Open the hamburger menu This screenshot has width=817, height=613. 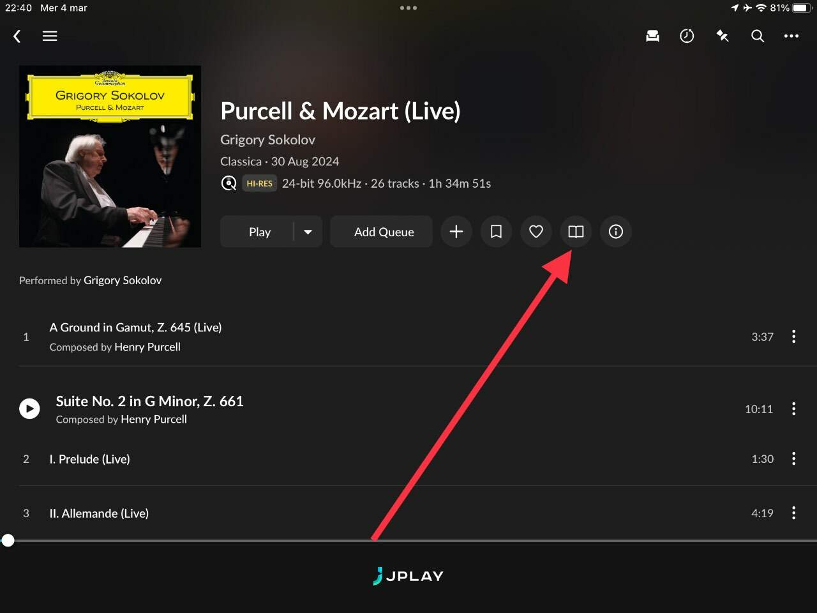tap(50, 36)
